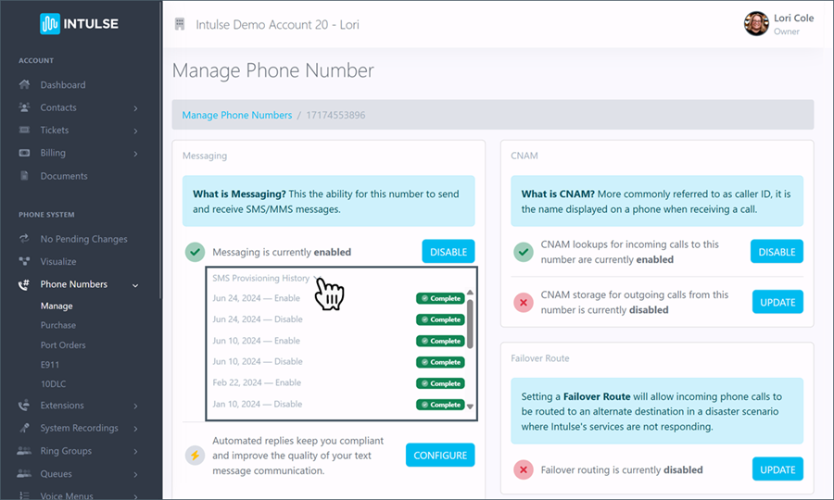Collapse the Phone Numbers submenu chevron
This screenshot has height=500, width=834.
135,285
